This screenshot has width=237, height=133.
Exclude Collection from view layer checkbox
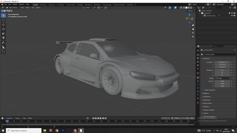pyautogui.click(x=230, y=13)
